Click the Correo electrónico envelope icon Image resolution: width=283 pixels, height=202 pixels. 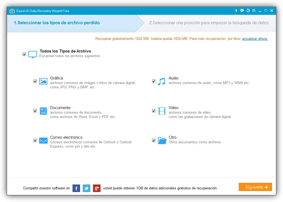[43, 141]
